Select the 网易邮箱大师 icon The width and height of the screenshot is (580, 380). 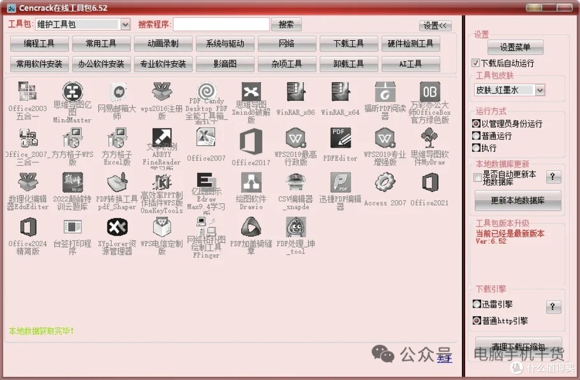(117, 92)
